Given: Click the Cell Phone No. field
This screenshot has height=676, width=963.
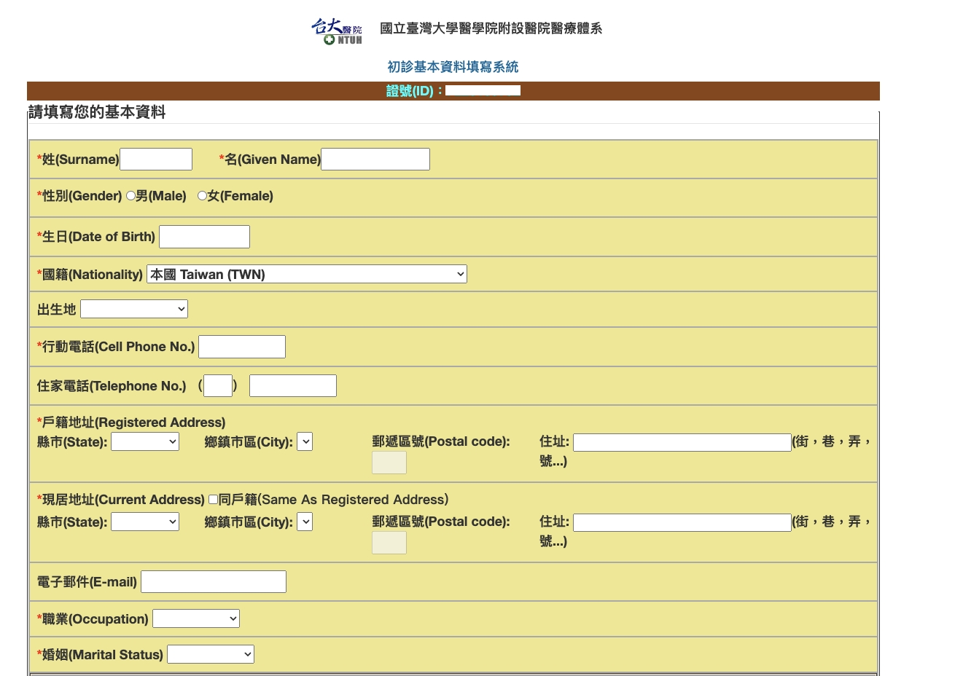Looking at the screenshot, I should click(x=242, y=347).
